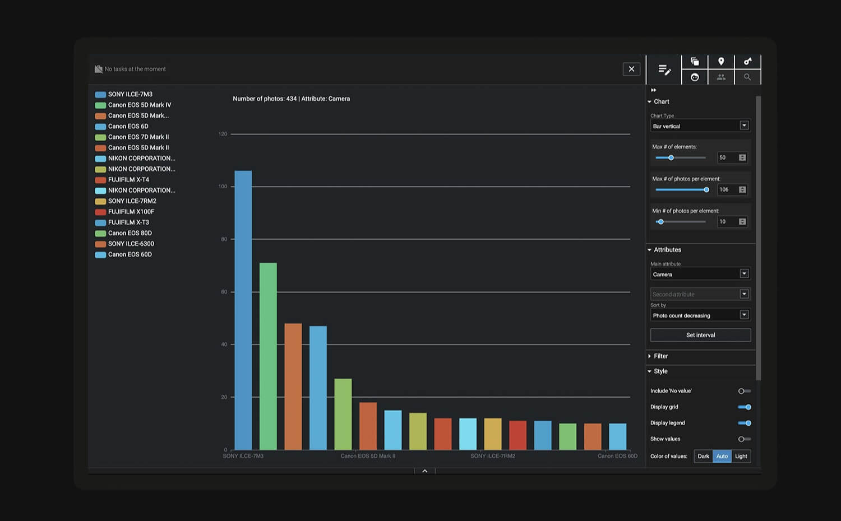Click the Canon EOS 5D Mark II legend entry

click(132, 148)
